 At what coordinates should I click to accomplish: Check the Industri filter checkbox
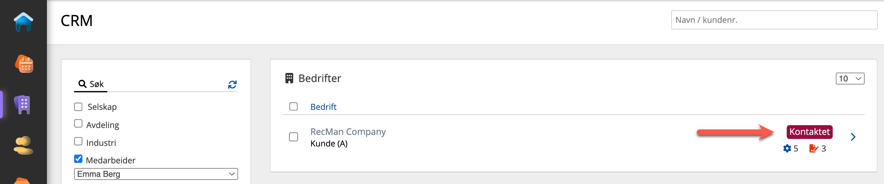[x=78, y=141]
